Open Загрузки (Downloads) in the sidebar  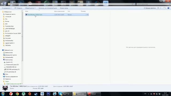[x=8, y=38]
